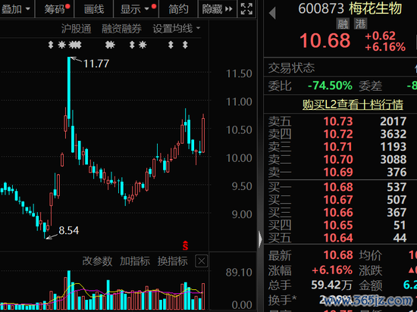Click the 港 Hong Kong connect badge
417x312 pixels.
360,24
